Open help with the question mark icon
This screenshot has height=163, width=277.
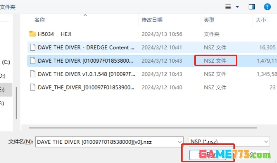(267, 7)
